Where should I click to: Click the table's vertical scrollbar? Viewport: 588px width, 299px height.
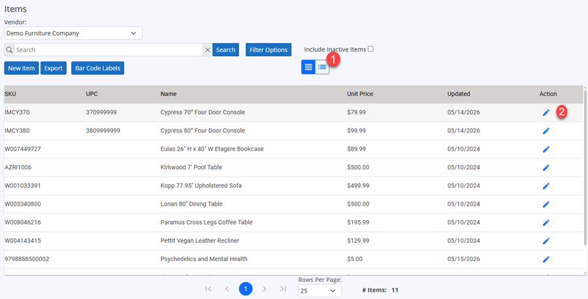[x=585, y=166]
